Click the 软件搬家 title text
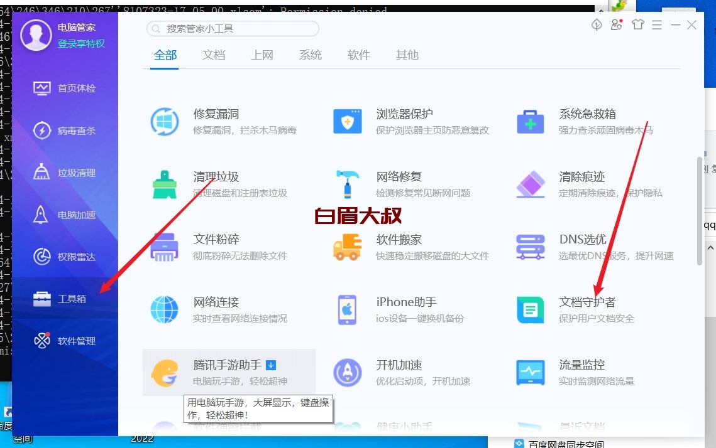The width and height of the screenshot is (716, 448). tap(399, 239)
